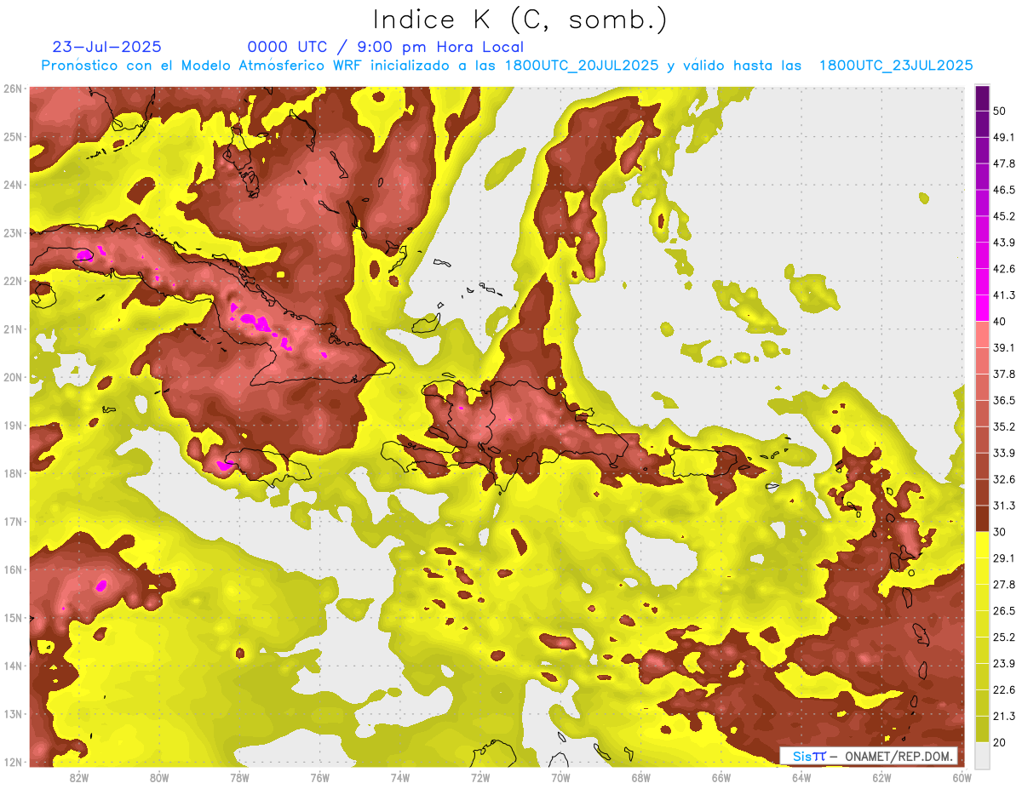Screen dimensions: 1022x789
Task: Click the SisTT ONAMET/REP.DOM. watermark box
Action: click(868, 756)
